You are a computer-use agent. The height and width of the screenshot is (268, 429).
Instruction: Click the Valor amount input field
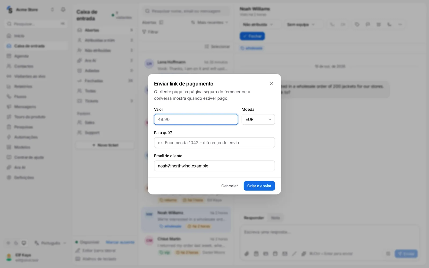click(196, 120)
